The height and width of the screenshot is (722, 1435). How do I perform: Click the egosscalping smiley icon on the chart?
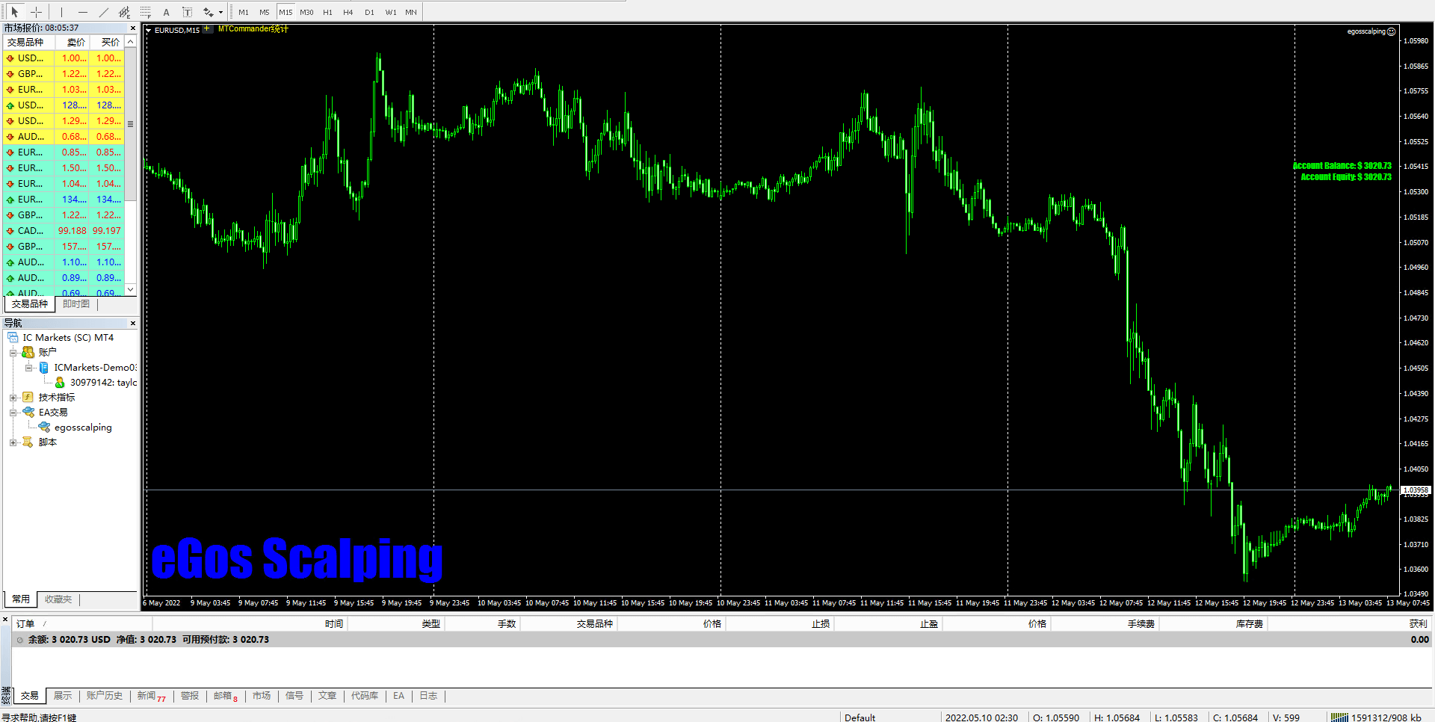1392,31
